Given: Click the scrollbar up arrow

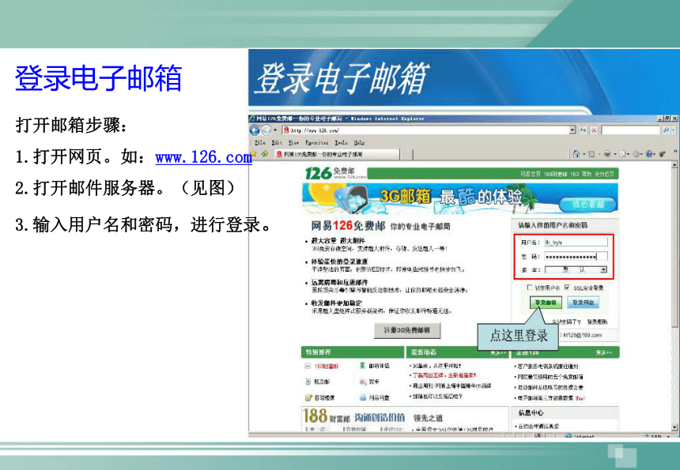Looking at the screenshot, I should click(x=674, y=164).
